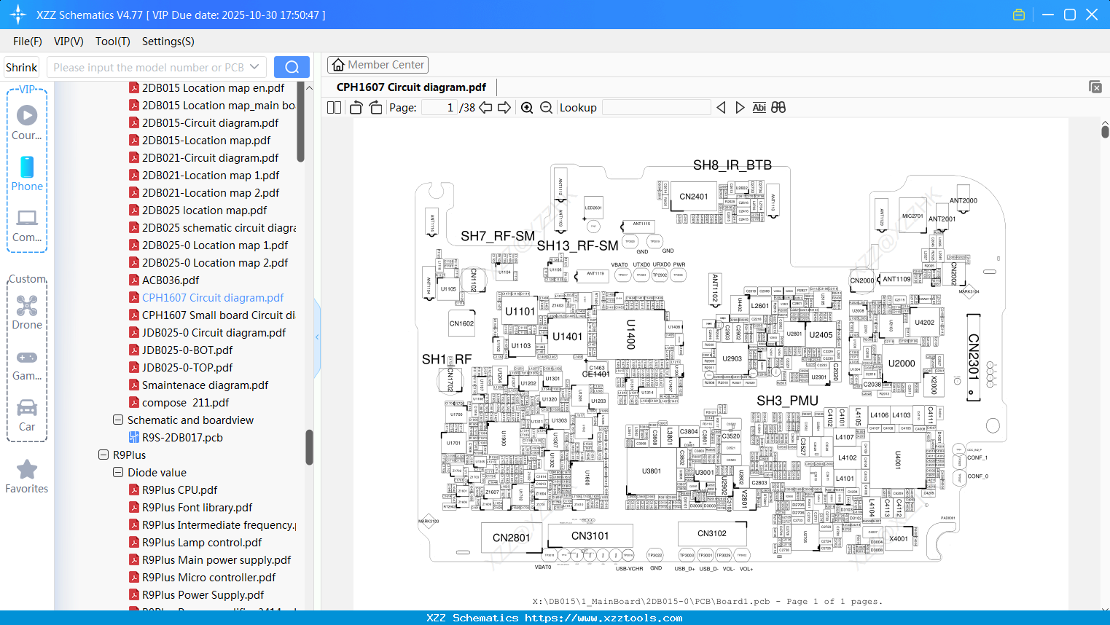Zoom in on the circuit diagram
1110x625 pixels.
tap(526, 107)
